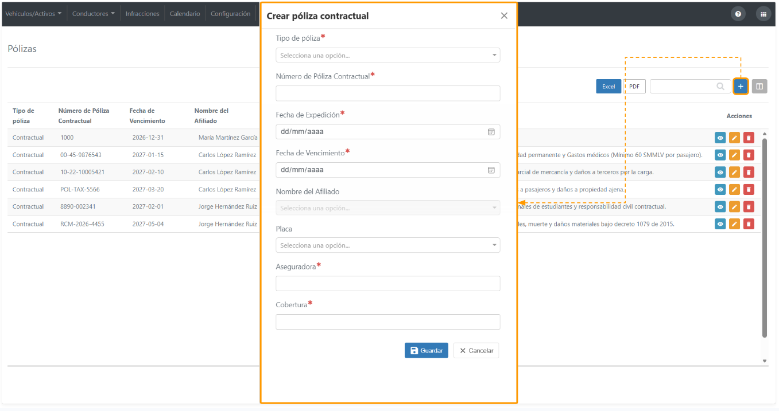779x411 pixels.
Task: Delete policy number 1000
Action: pos(749,138)
